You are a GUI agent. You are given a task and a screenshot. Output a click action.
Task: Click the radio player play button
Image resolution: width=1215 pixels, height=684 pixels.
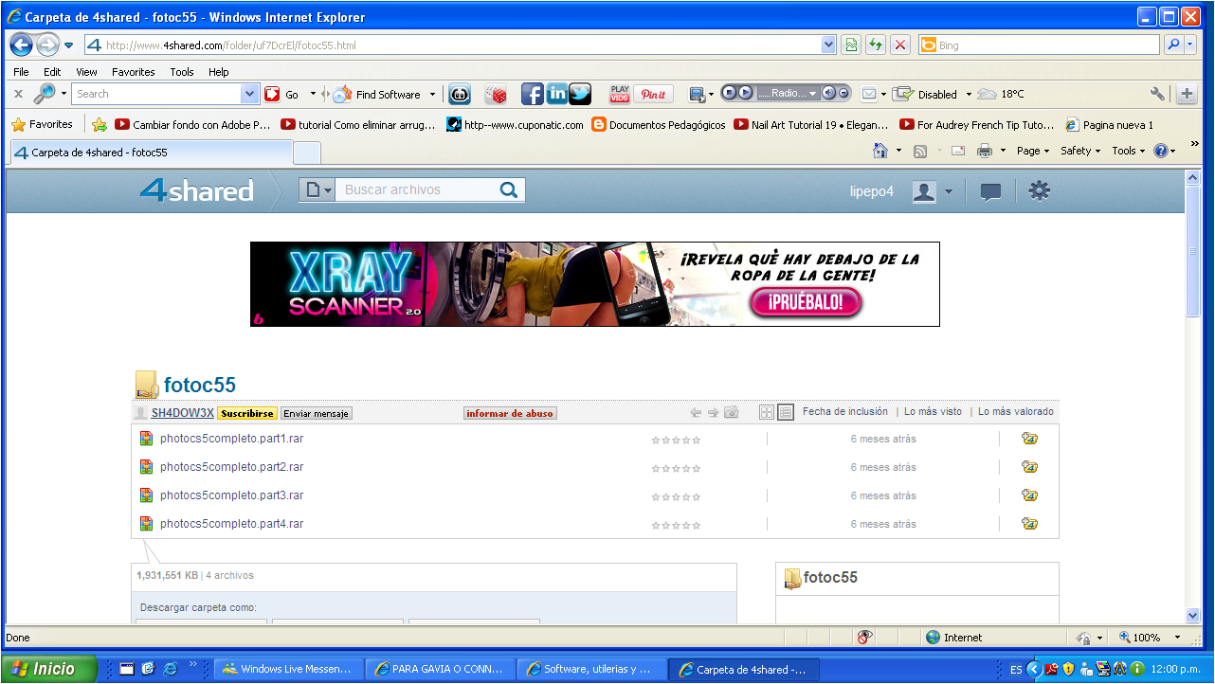pos(746,93)
